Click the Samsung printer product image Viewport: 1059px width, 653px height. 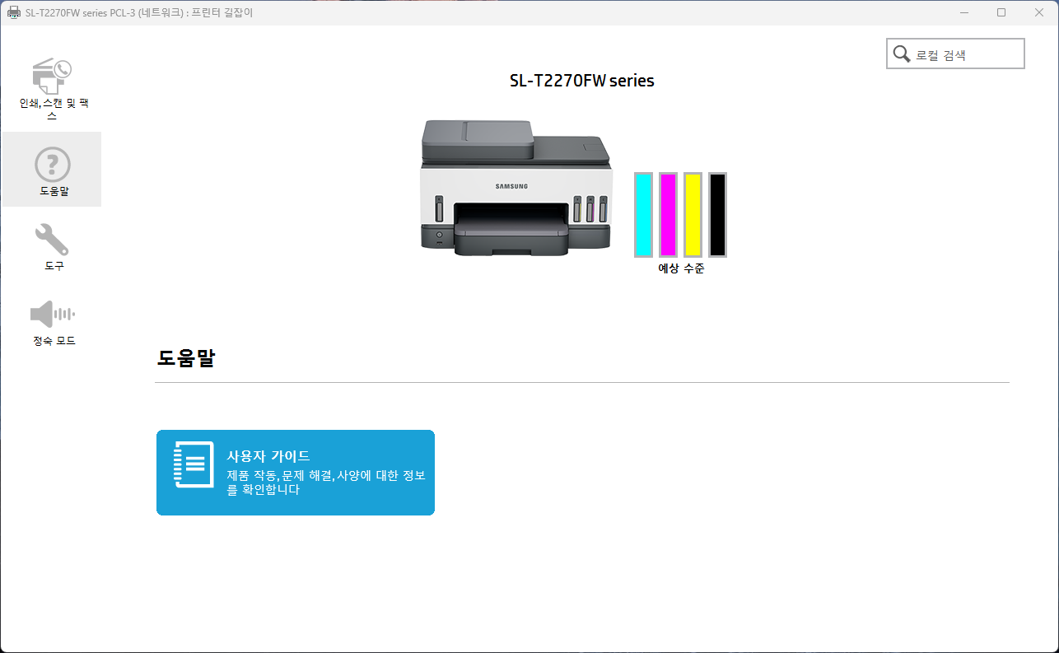click(x=516, y=188)
